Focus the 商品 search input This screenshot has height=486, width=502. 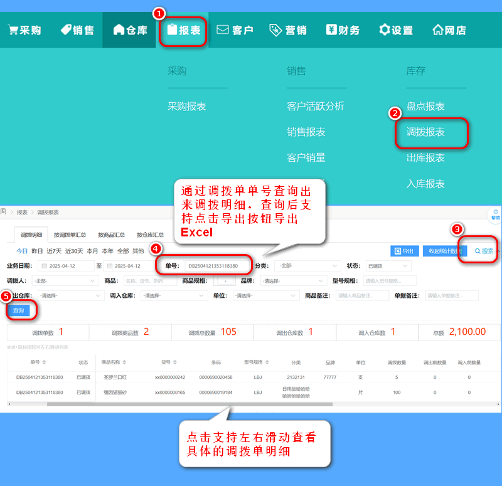150,281
